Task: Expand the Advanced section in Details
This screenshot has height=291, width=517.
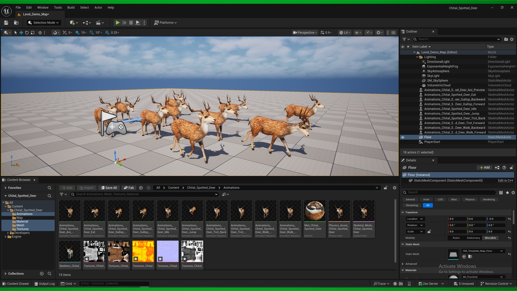Action: (403, 264)
